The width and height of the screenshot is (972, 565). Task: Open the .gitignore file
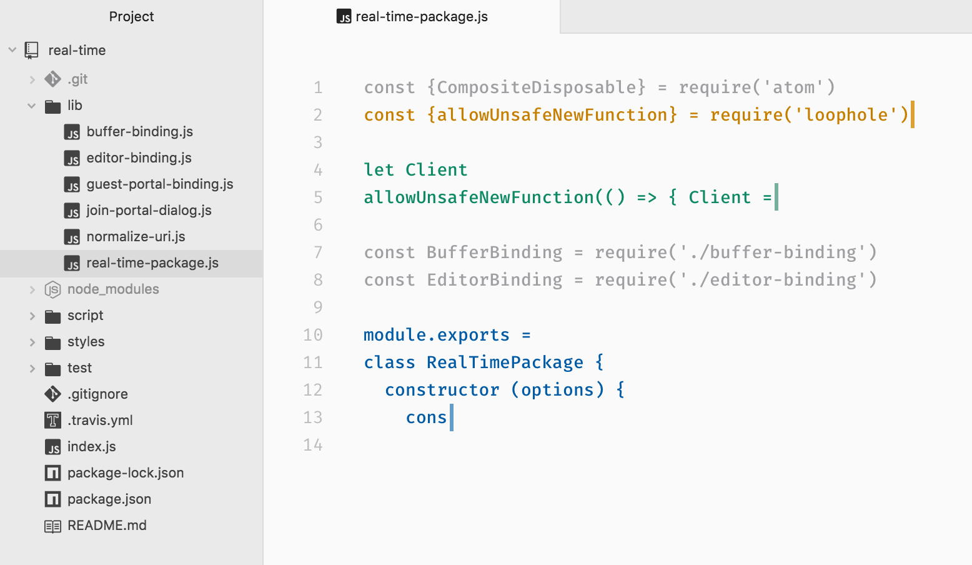pos(97,394)
